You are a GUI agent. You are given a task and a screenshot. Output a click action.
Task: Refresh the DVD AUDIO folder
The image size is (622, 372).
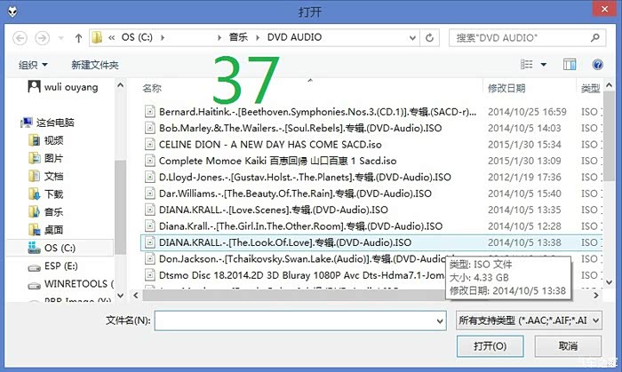(x=429, y=37)
